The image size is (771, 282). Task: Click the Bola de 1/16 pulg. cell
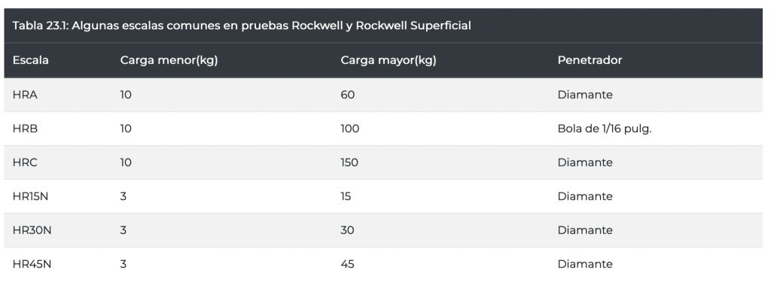[605, 129]
